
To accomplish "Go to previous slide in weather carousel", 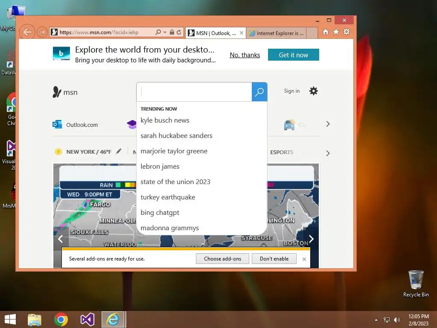I will 61,239.
